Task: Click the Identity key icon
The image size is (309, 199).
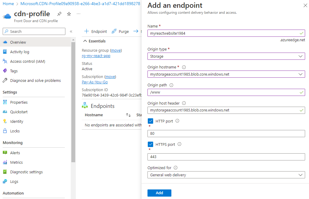Action: [x=5, y=121]
